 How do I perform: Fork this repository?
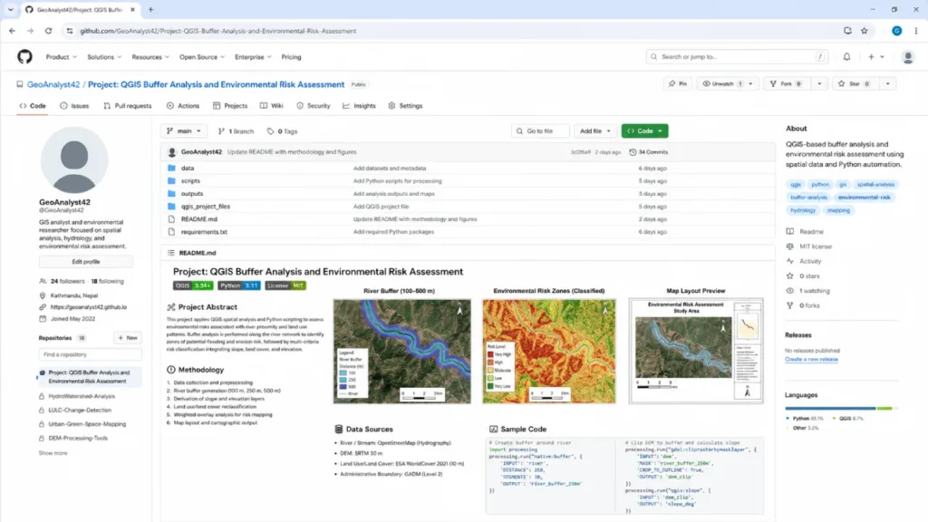(x=788, y=84)
